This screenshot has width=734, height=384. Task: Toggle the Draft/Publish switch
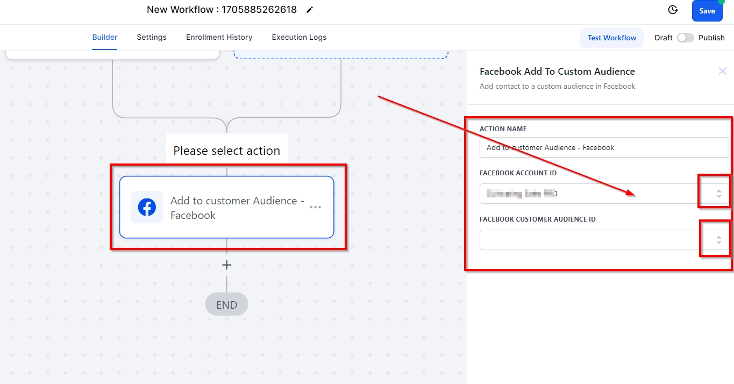point(685,38)
